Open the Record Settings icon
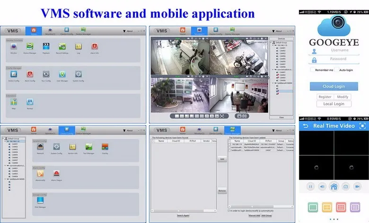The height and width of the screenshot is (223, 369). [x=62, y=46]
